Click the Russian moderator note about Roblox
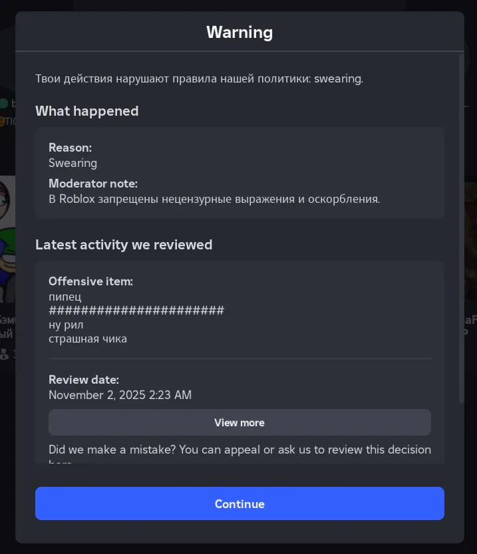Screen dimensions: 477x554 (x=214, y=199)
